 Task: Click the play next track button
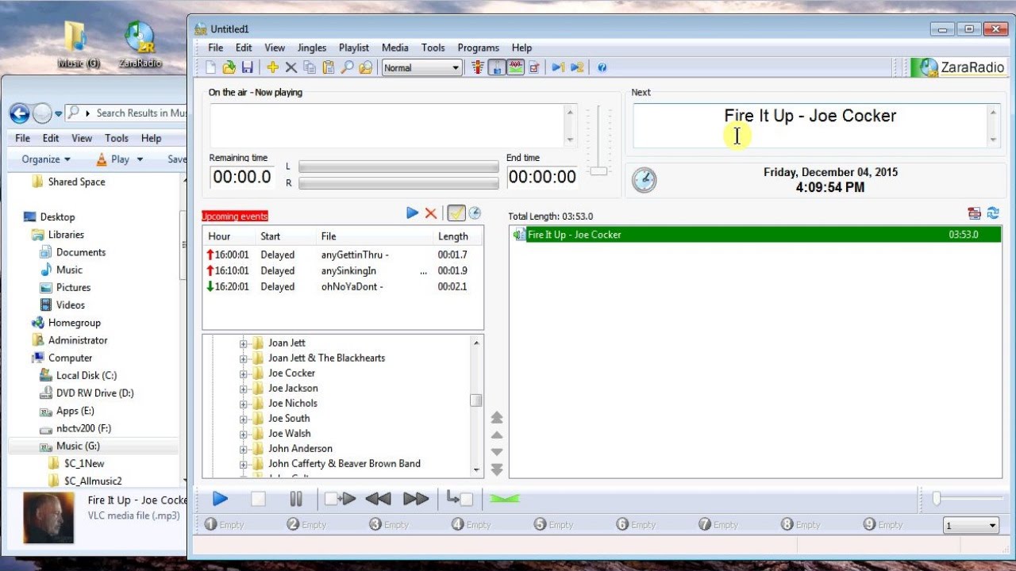(x=340, y=499)
